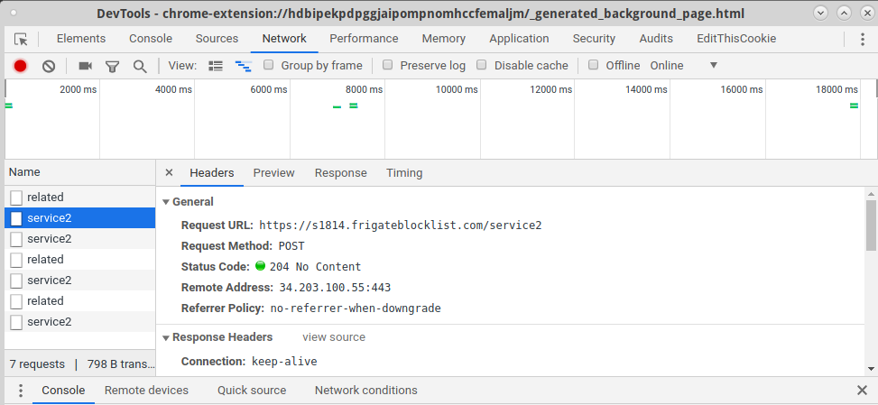Close the request details pane
Viewport: 878px width, 405px height.
coord(169,173)
